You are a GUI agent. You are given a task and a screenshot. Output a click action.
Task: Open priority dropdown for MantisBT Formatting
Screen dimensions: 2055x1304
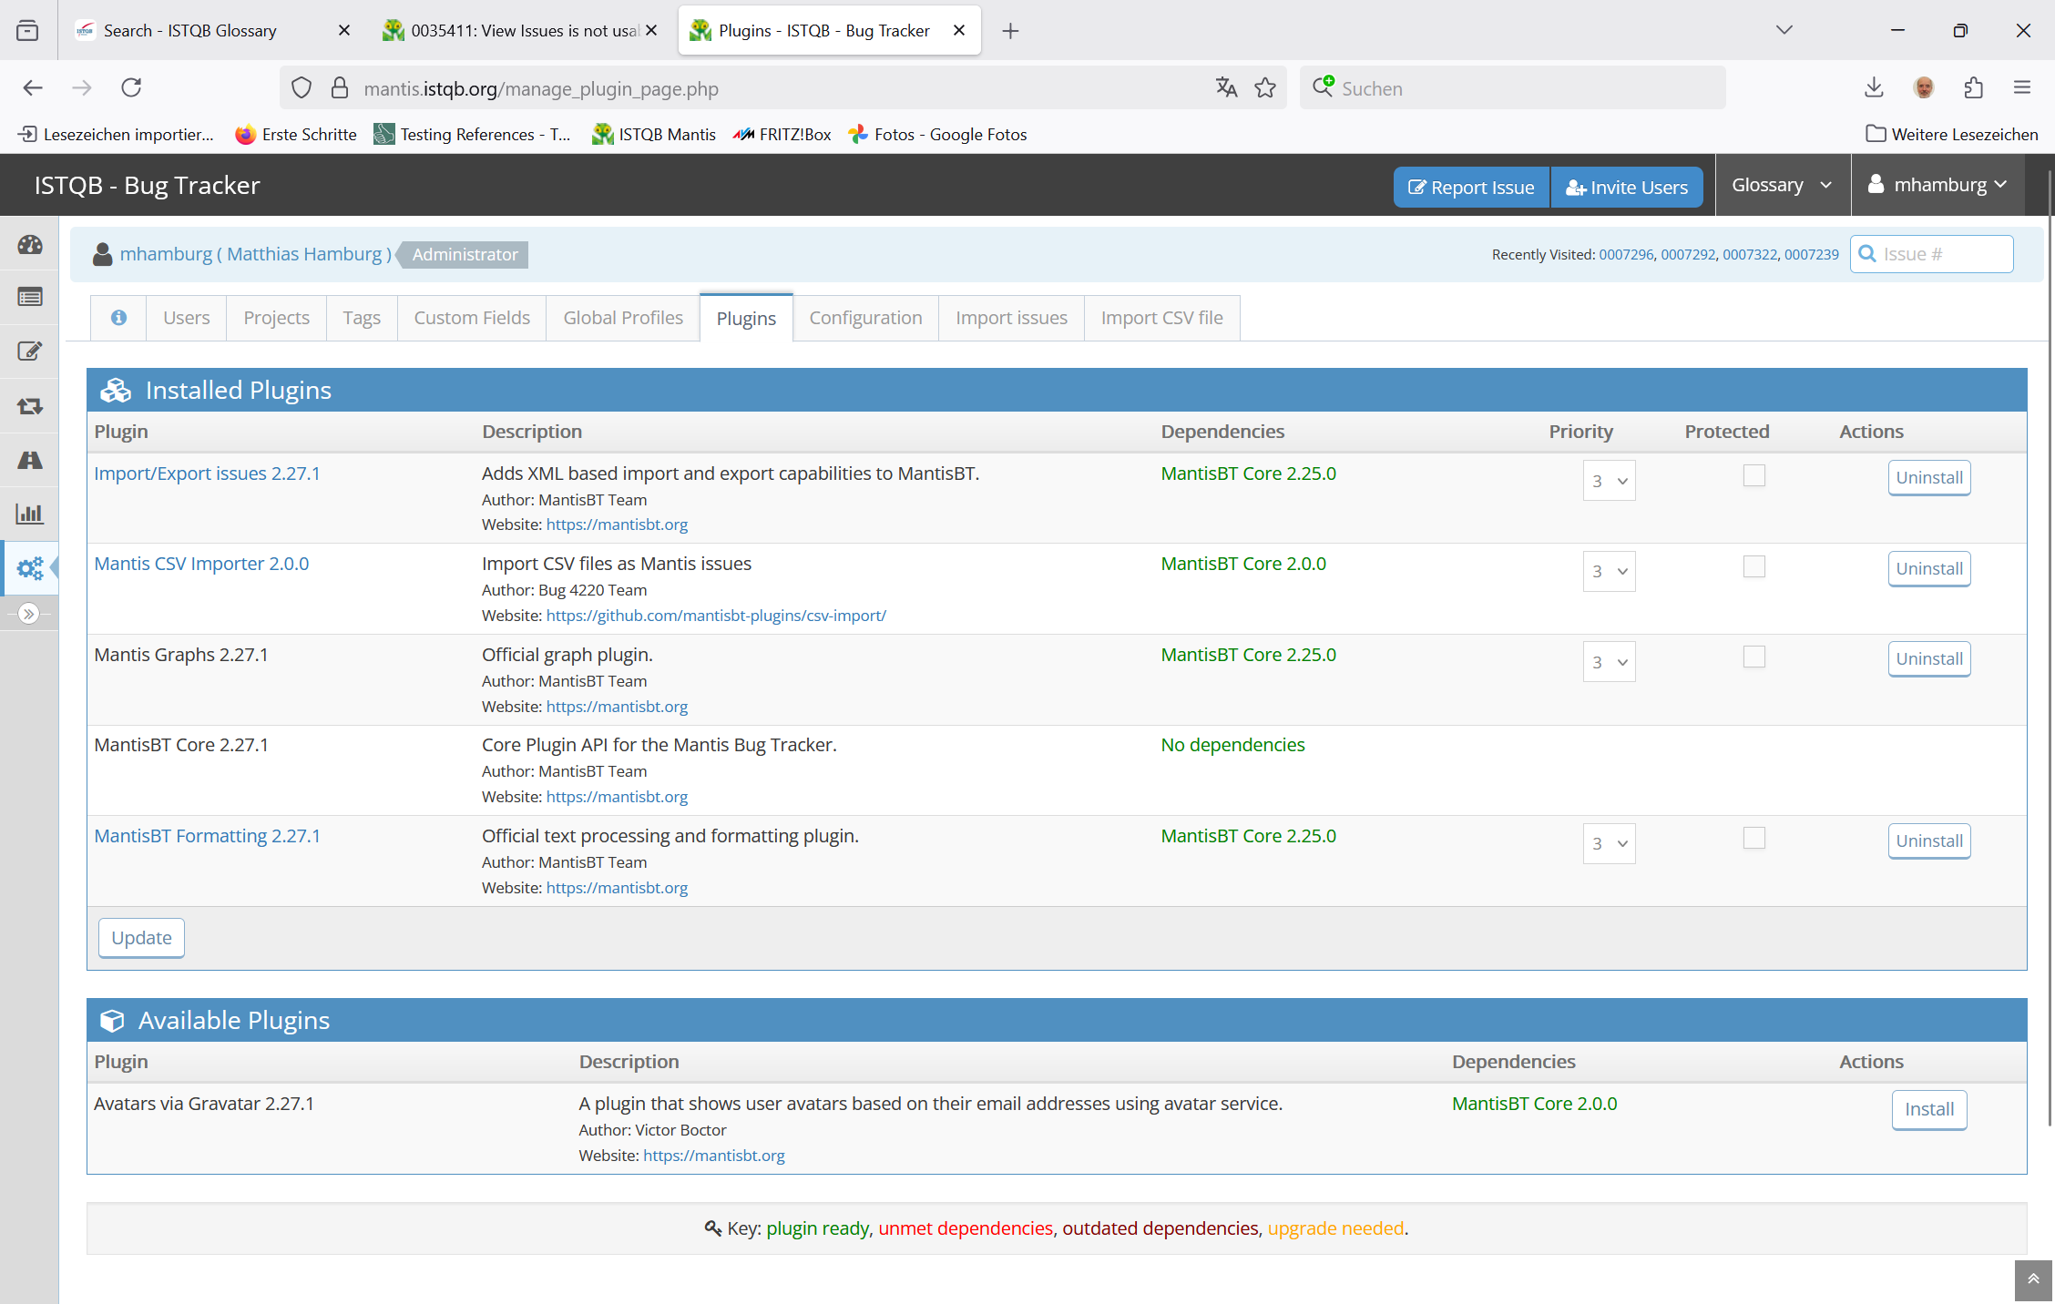point(1609,843)
